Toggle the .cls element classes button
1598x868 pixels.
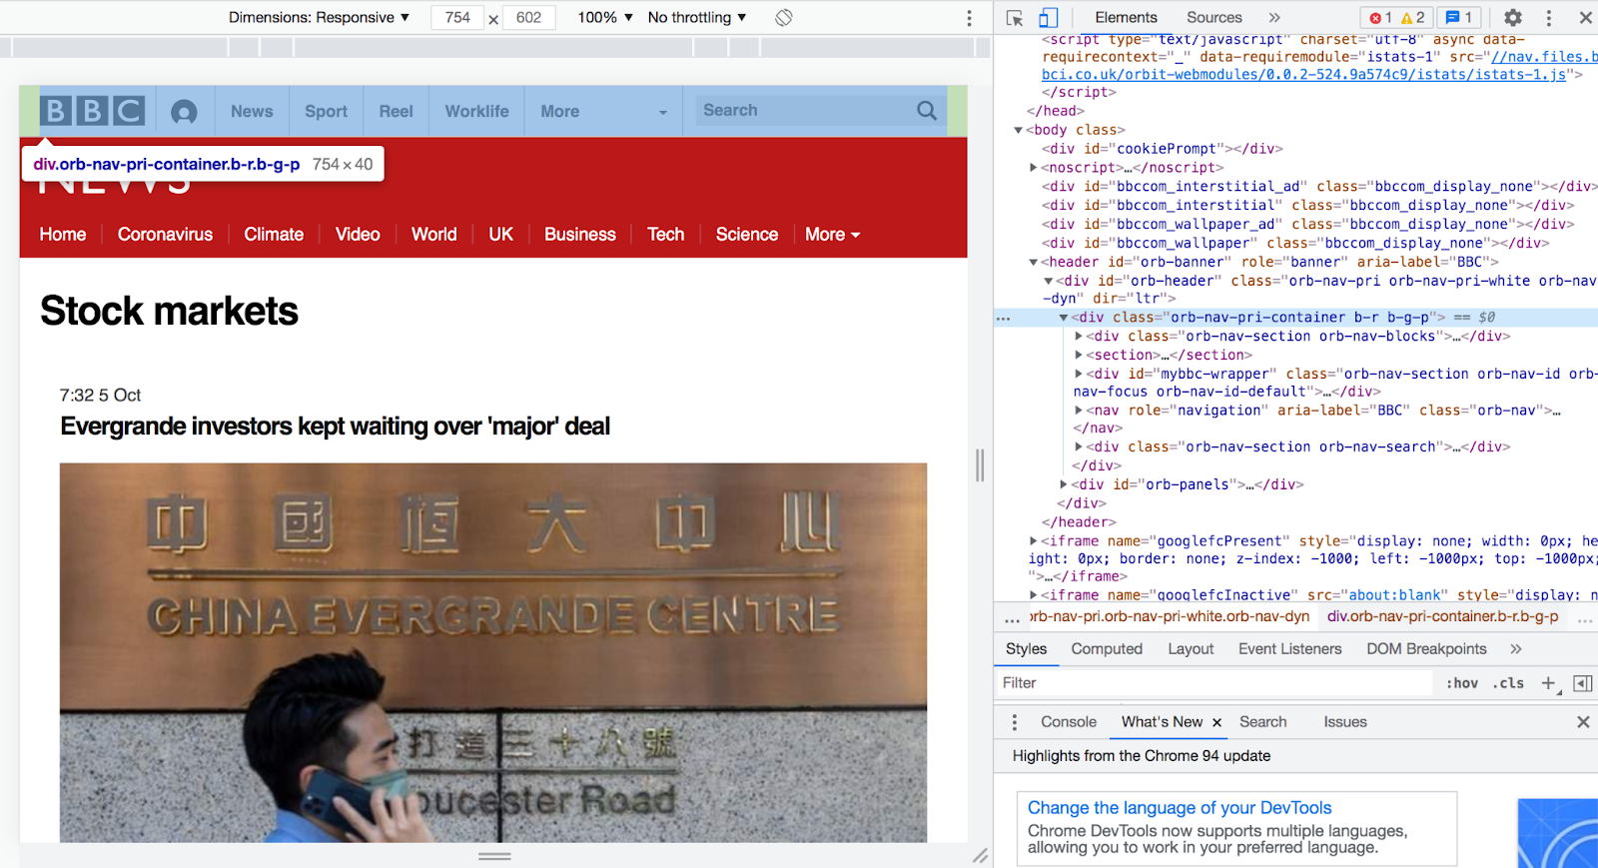tap(1508, 683)
